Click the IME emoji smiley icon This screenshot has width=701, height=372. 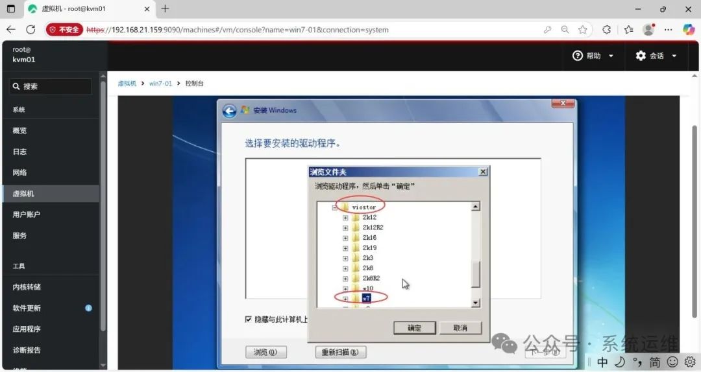(x=672, y=362)
